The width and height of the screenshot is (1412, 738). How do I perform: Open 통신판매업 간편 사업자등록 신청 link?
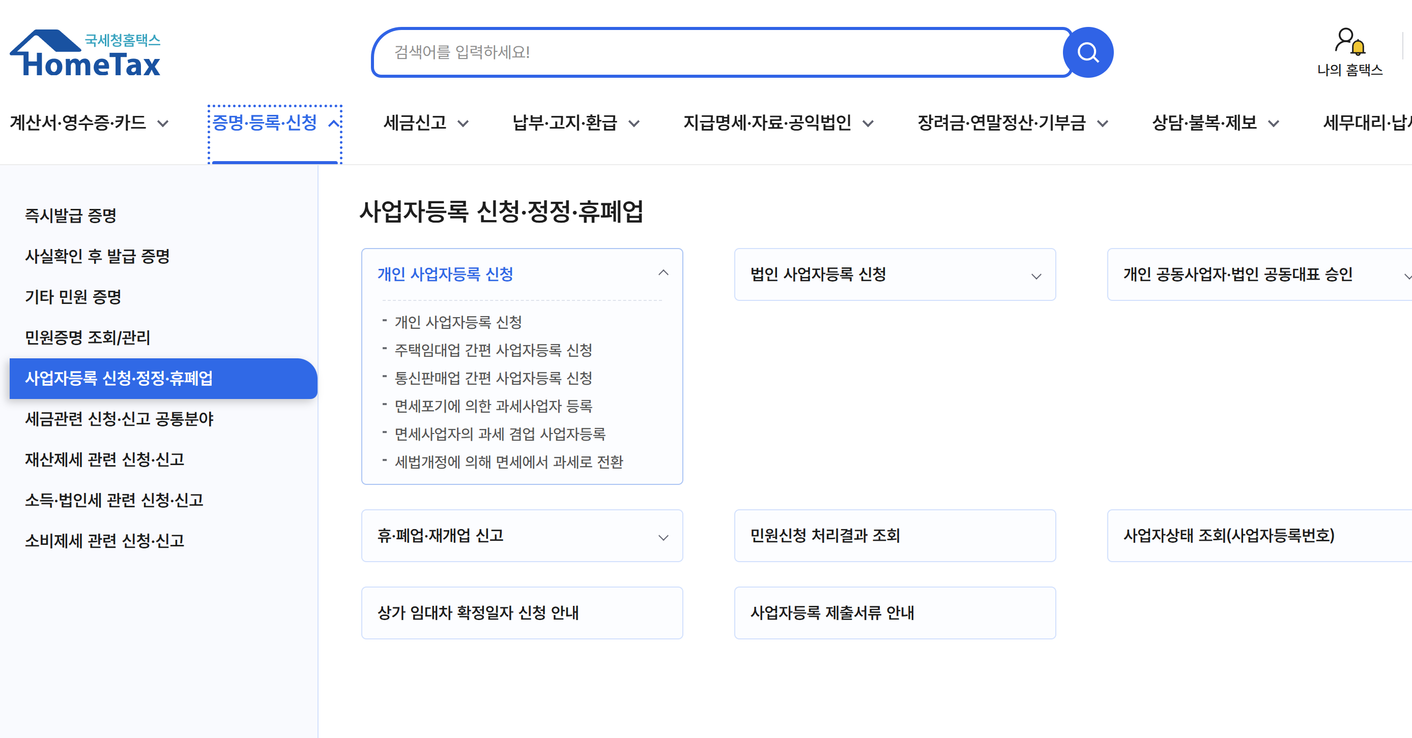tap(493, 378)
